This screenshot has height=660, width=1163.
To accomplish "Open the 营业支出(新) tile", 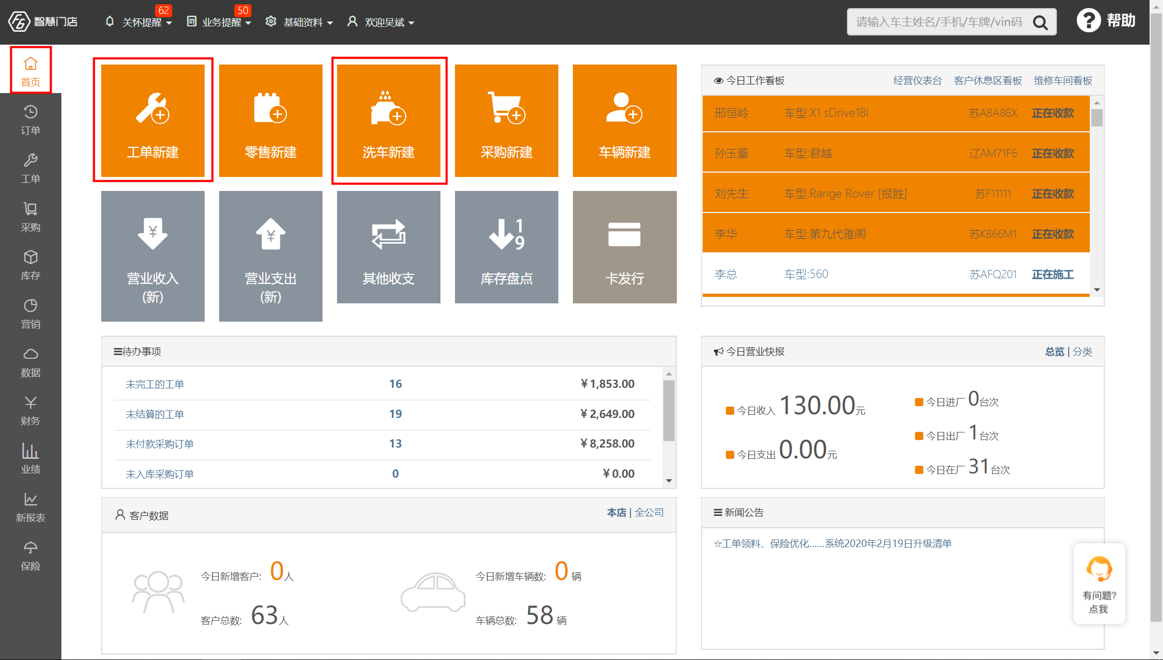I will 271,256.
